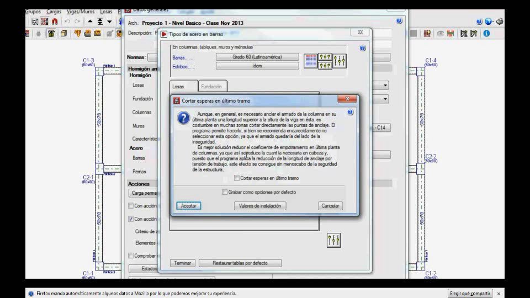The width and height of the screenshot is (530, 298).
Task: Click help icon inside Cortar esperas dialog
Action: click(351, 112)
